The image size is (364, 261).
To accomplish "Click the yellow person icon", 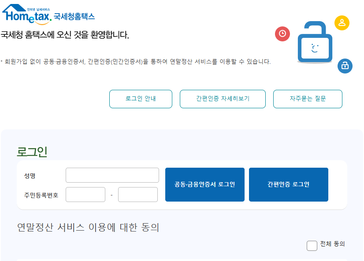I will [342, 23].
